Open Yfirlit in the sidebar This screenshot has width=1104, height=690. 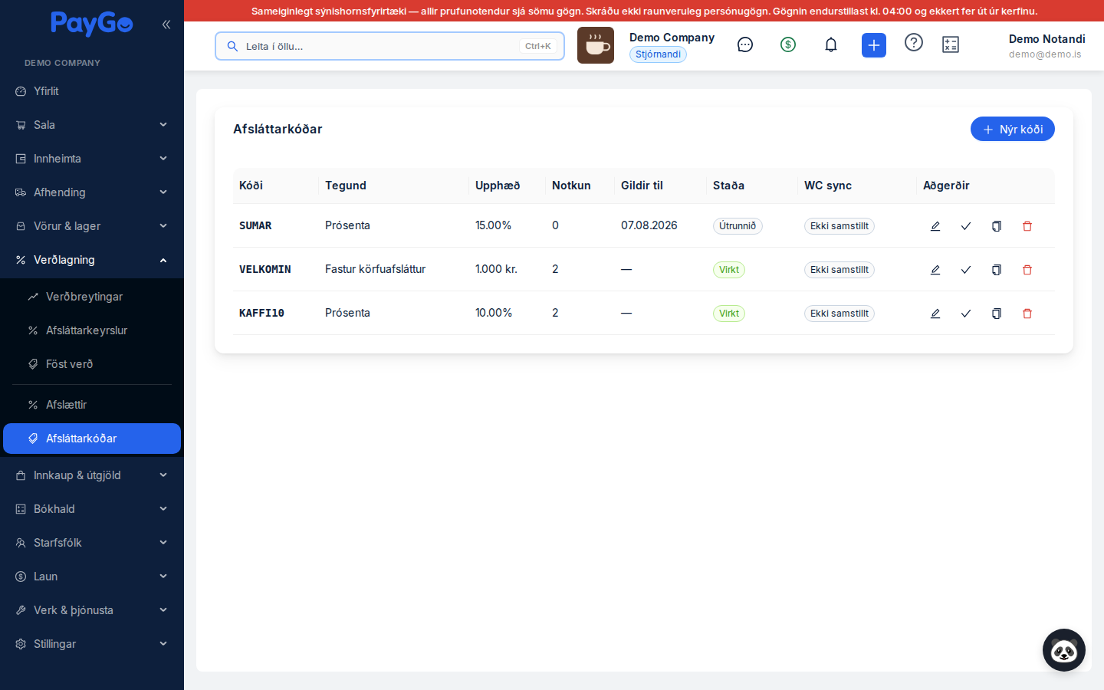92,91
